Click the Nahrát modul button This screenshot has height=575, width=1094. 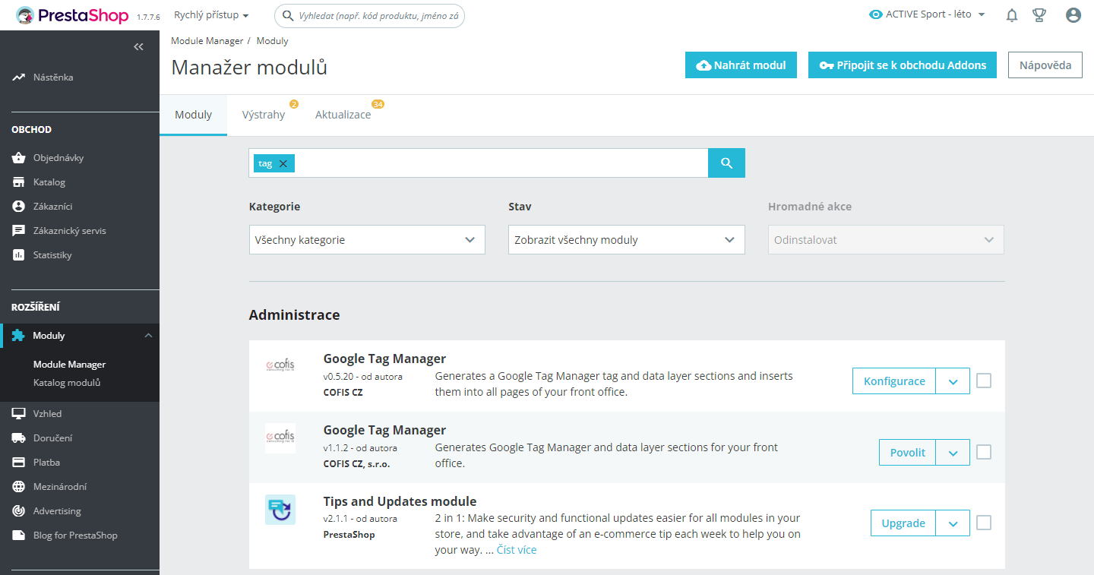[741, 65]
